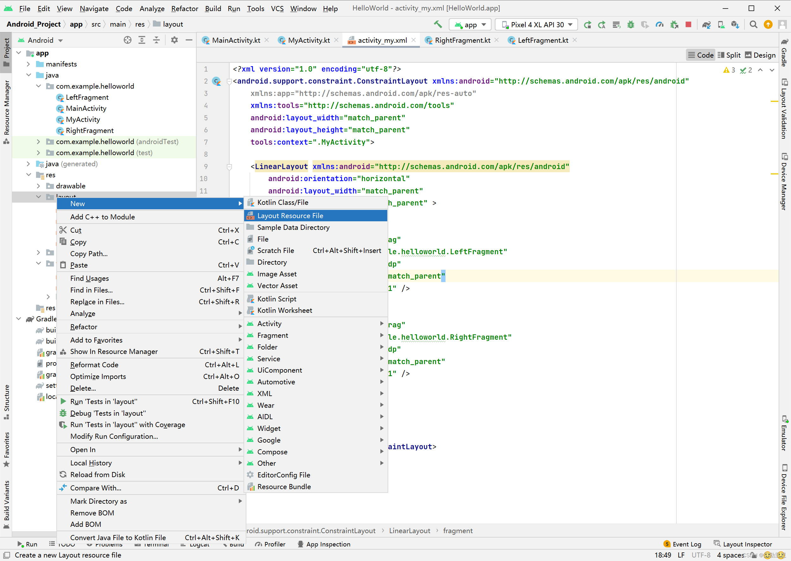The width and height of the screenshot is (791, 561).
Task: Click the Profile app gauge icon
Action: (659, 24)
